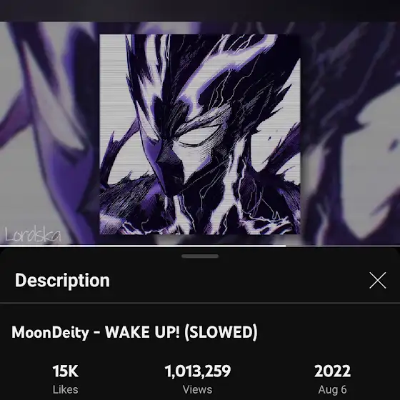Click the Likes label
400x400 pixels.
[65, 389]
